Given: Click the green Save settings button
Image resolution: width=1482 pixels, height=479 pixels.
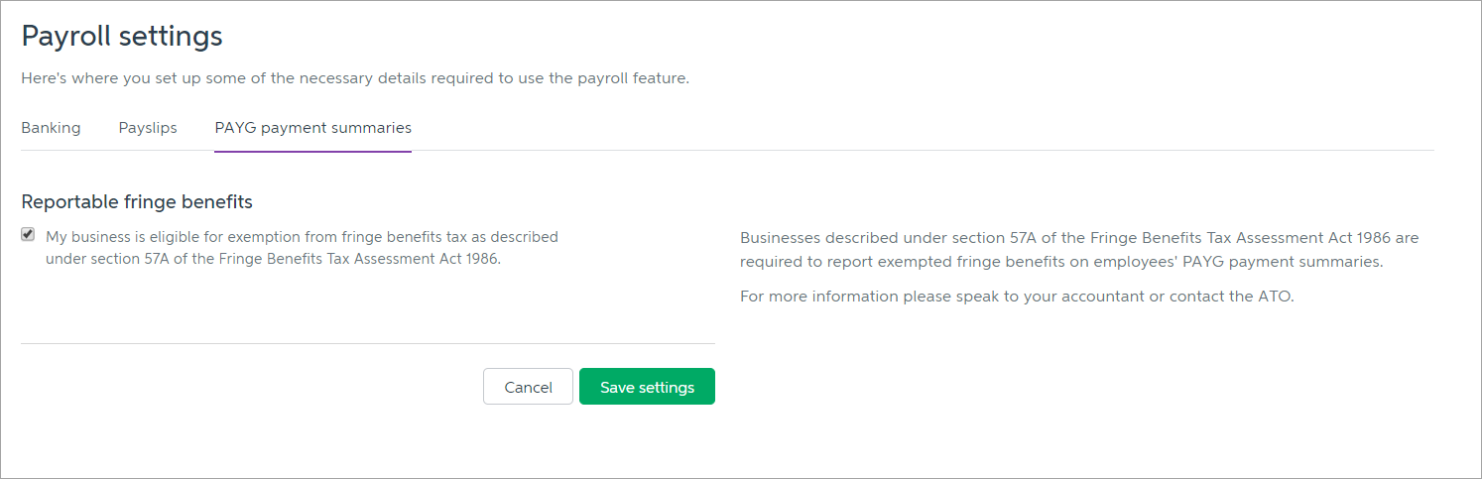Looking at the screenshot, I should click(x=647, y=387).
